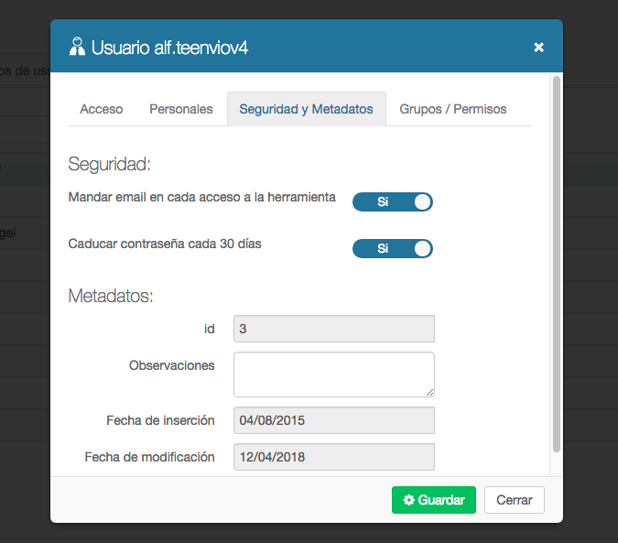618x543 pixels.
Task: Close the Usuario dialog with the X
Action: point(538,47)
